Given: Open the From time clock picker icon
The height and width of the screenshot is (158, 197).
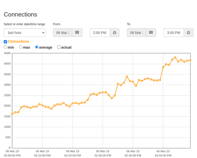Looking at the screenshot, I should coord(115,33).
